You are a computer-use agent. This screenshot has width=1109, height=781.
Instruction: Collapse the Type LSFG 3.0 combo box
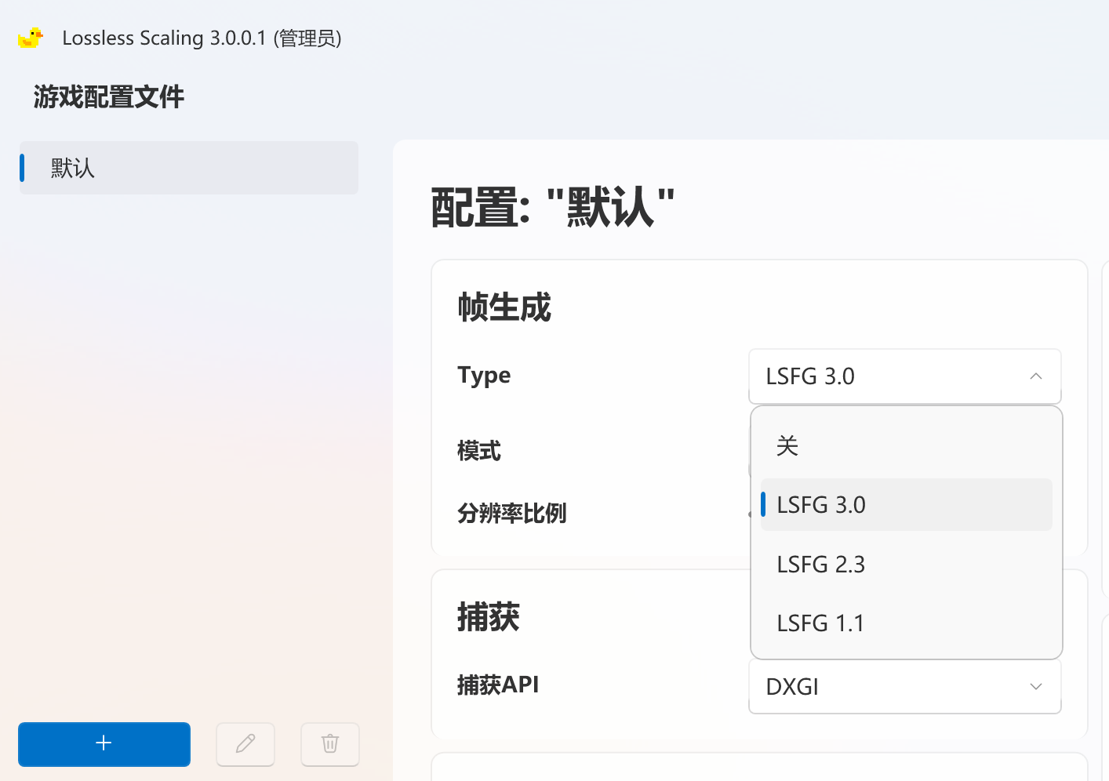coord(905,376)
